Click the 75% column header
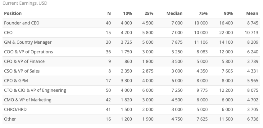This screenshot has height=128, width=263. 203,13
